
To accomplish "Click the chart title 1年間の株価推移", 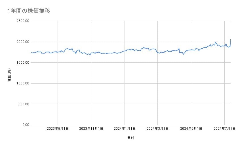I will pyautogui.click(x=29, y=11).
